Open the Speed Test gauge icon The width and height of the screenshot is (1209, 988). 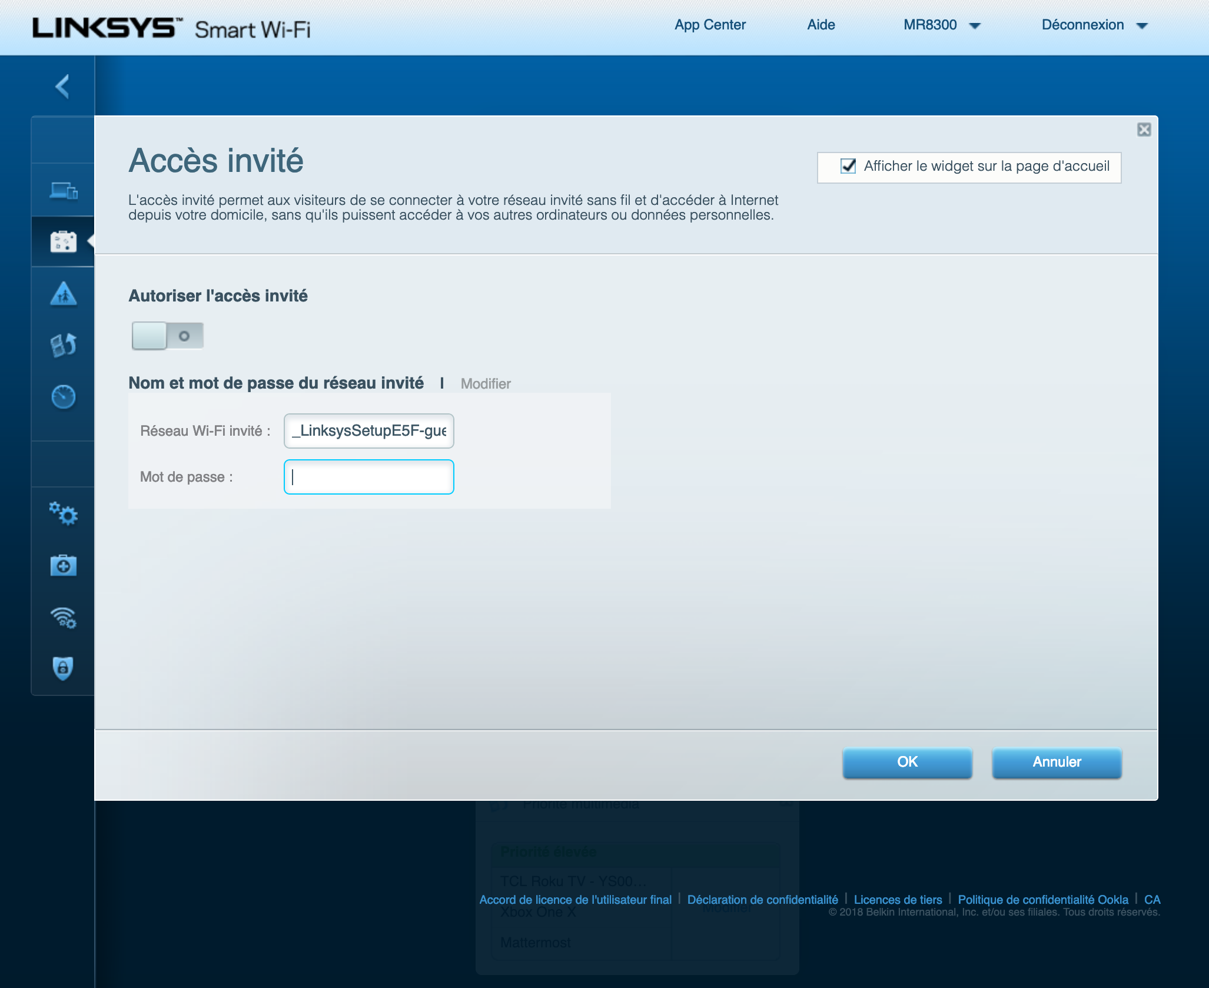click(64, 397)
